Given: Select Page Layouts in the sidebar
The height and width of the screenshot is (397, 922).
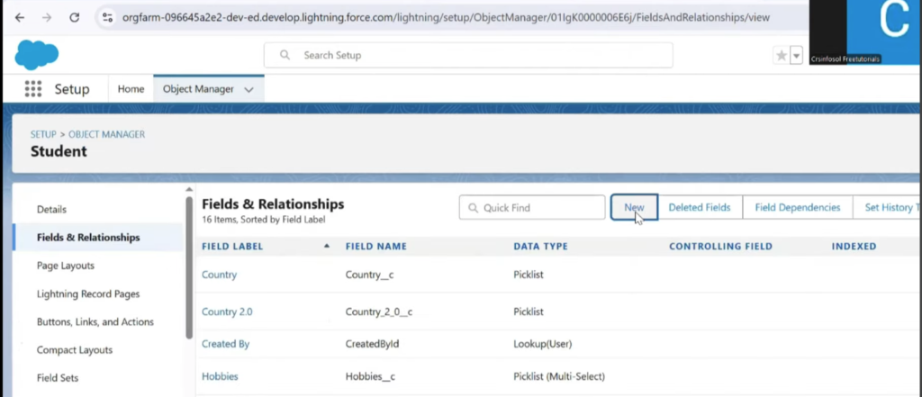Looking at the screenshot, I should coord(65,266).
